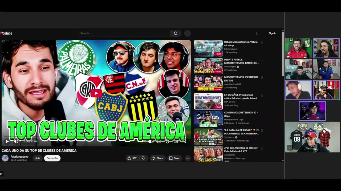Open thumbnail of Debate Mosquetermos. Volví a mi setup

[x=208, y=48]
